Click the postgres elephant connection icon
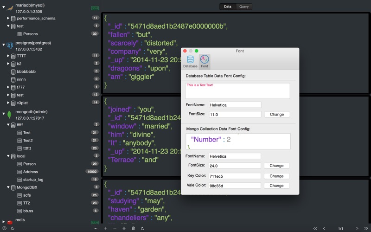This screenshot has width=371, height=232. click(10, 45)
